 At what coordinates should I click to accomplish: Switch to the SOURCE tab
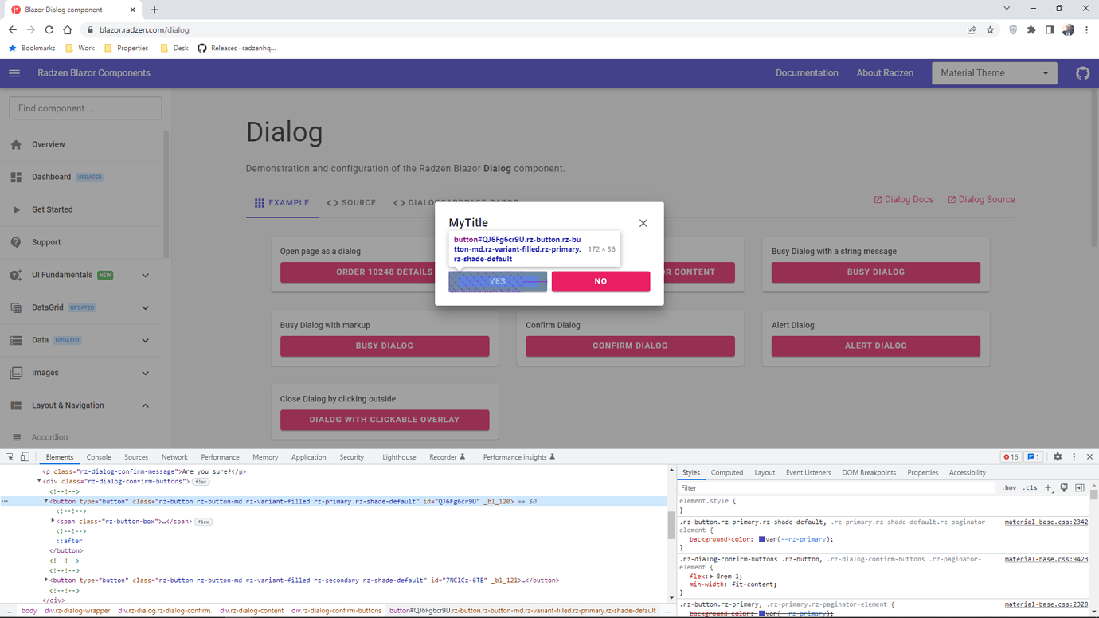[351, 203]
